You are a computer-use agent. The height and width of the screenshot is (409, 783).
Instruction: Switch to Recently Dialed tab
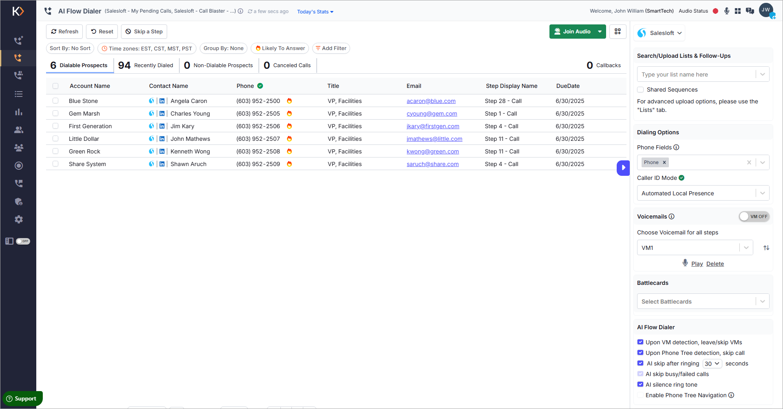point(146,65)
